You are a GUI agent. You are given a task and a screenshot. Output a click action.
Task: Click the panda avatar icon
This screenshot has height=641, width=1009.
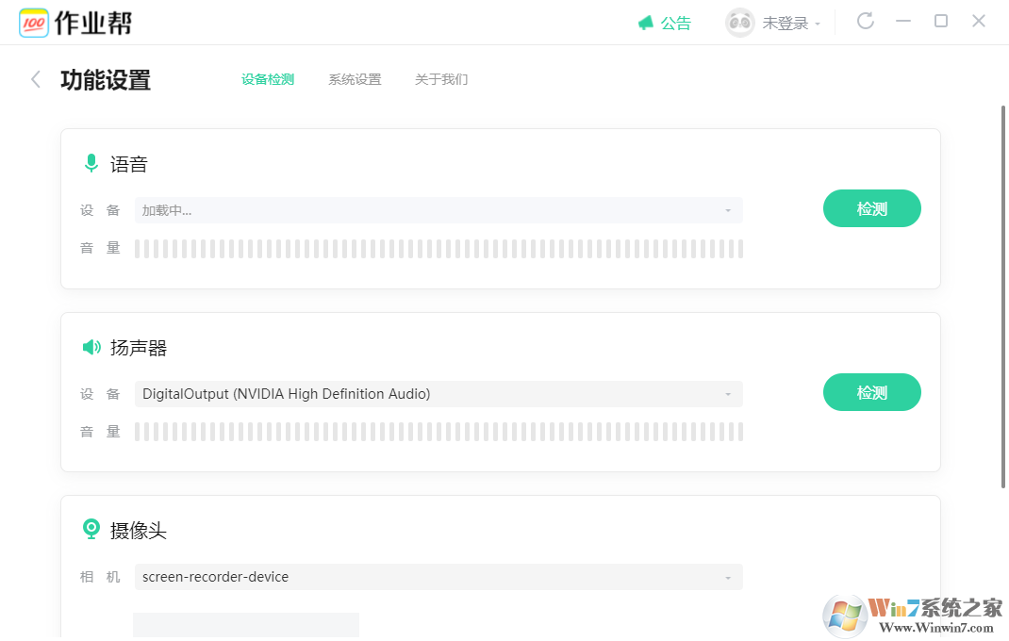(739, 23)
